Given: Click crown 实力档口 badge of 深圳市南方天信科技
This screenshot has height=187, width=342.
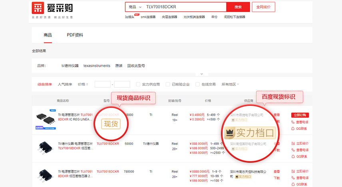Looking at the screenshot, I should click(241, 177).
